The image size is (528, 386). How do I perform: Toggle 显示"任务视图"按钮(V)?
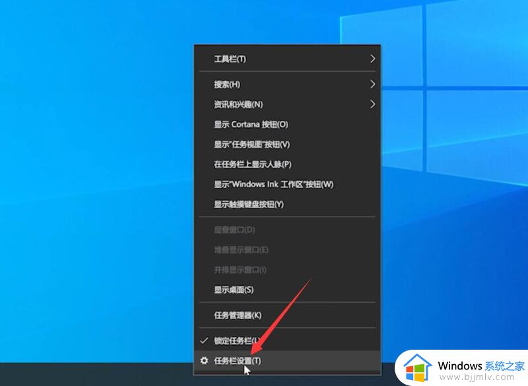tap(287, 145)
